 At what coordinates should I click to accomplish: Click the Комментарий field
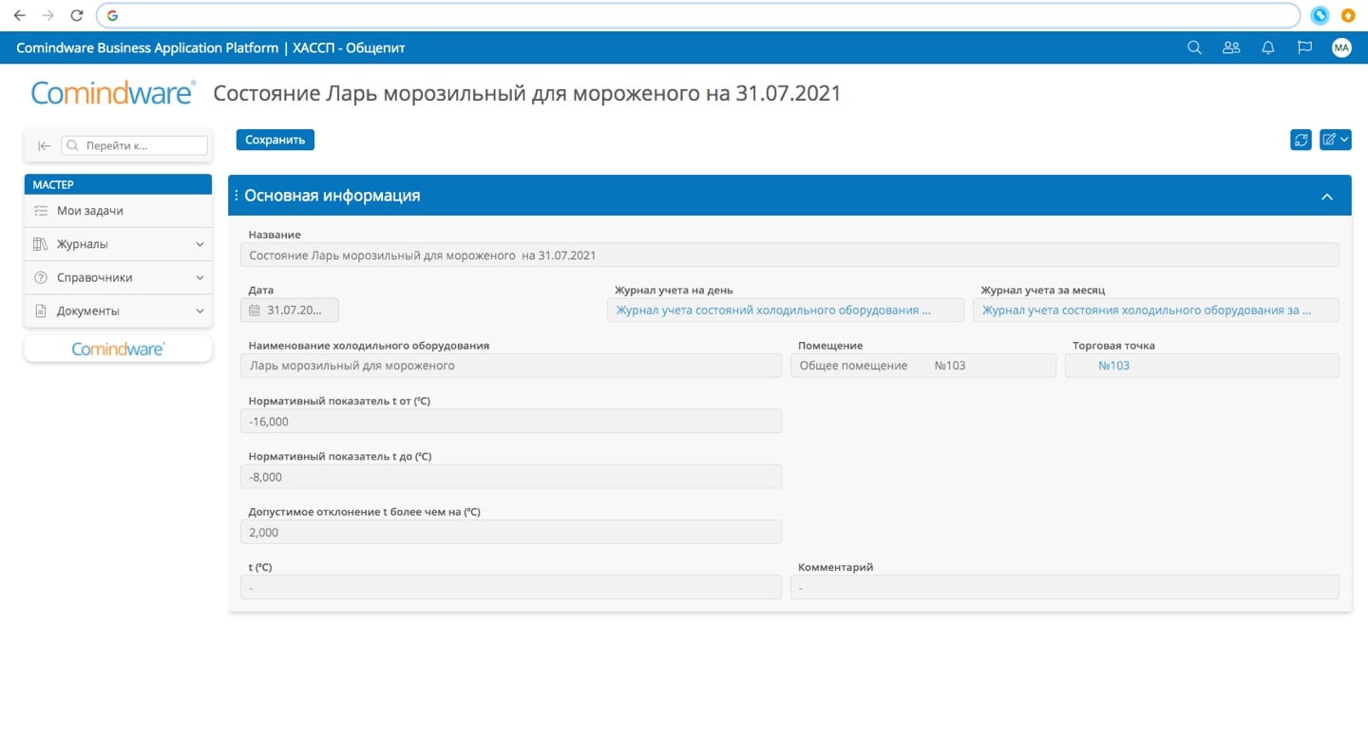pyautogui.click(x=1065, y=588)
